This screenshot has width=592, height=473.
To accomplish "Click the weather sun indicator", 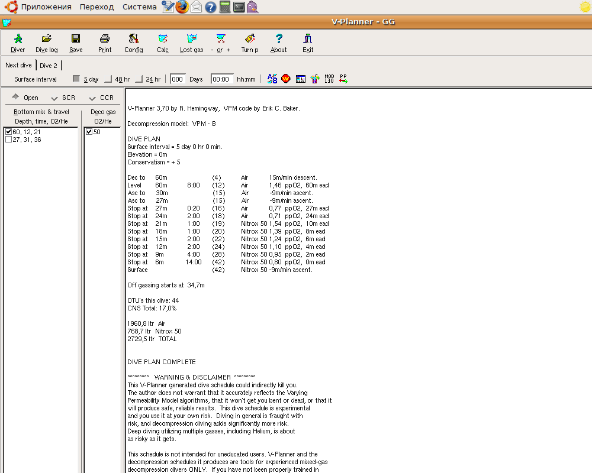I will [585, 7].
